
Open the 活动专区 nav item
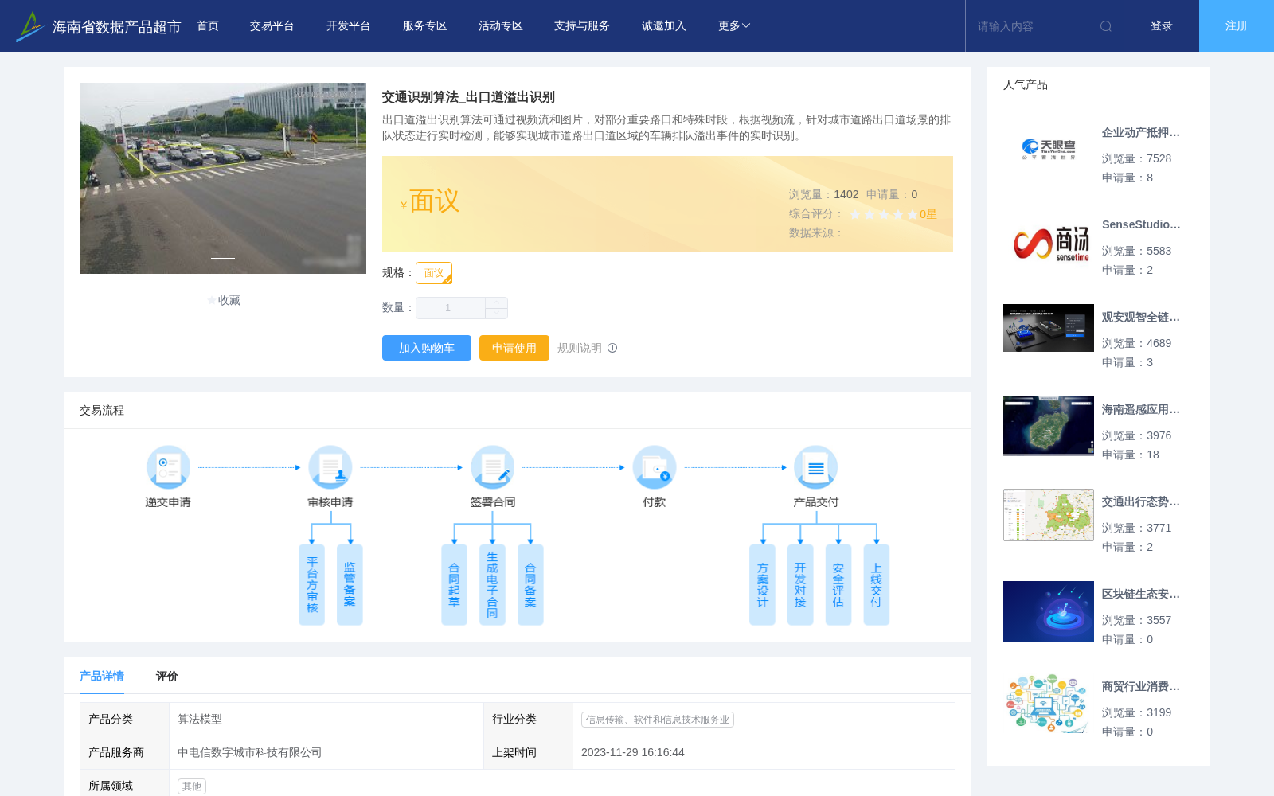coord(501,26)
